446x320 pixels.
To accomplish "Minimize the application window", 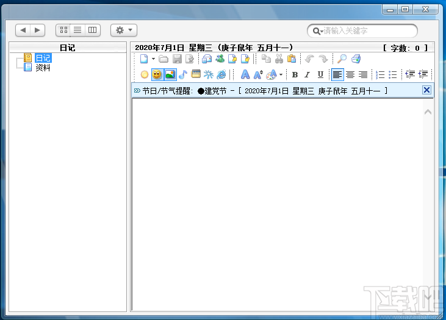I will click(x=390, y=9).
